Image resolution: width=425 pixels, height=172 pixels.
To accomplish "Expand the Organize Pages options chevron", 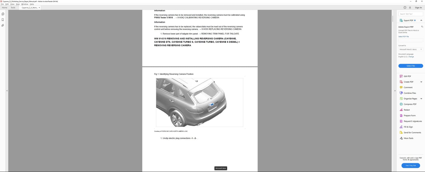I will tap(421, 99).
